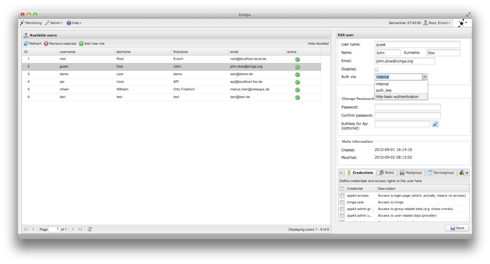Click the Icinga logo icon top right
This screenshot has height=264, width=490.
coord(462,23)
